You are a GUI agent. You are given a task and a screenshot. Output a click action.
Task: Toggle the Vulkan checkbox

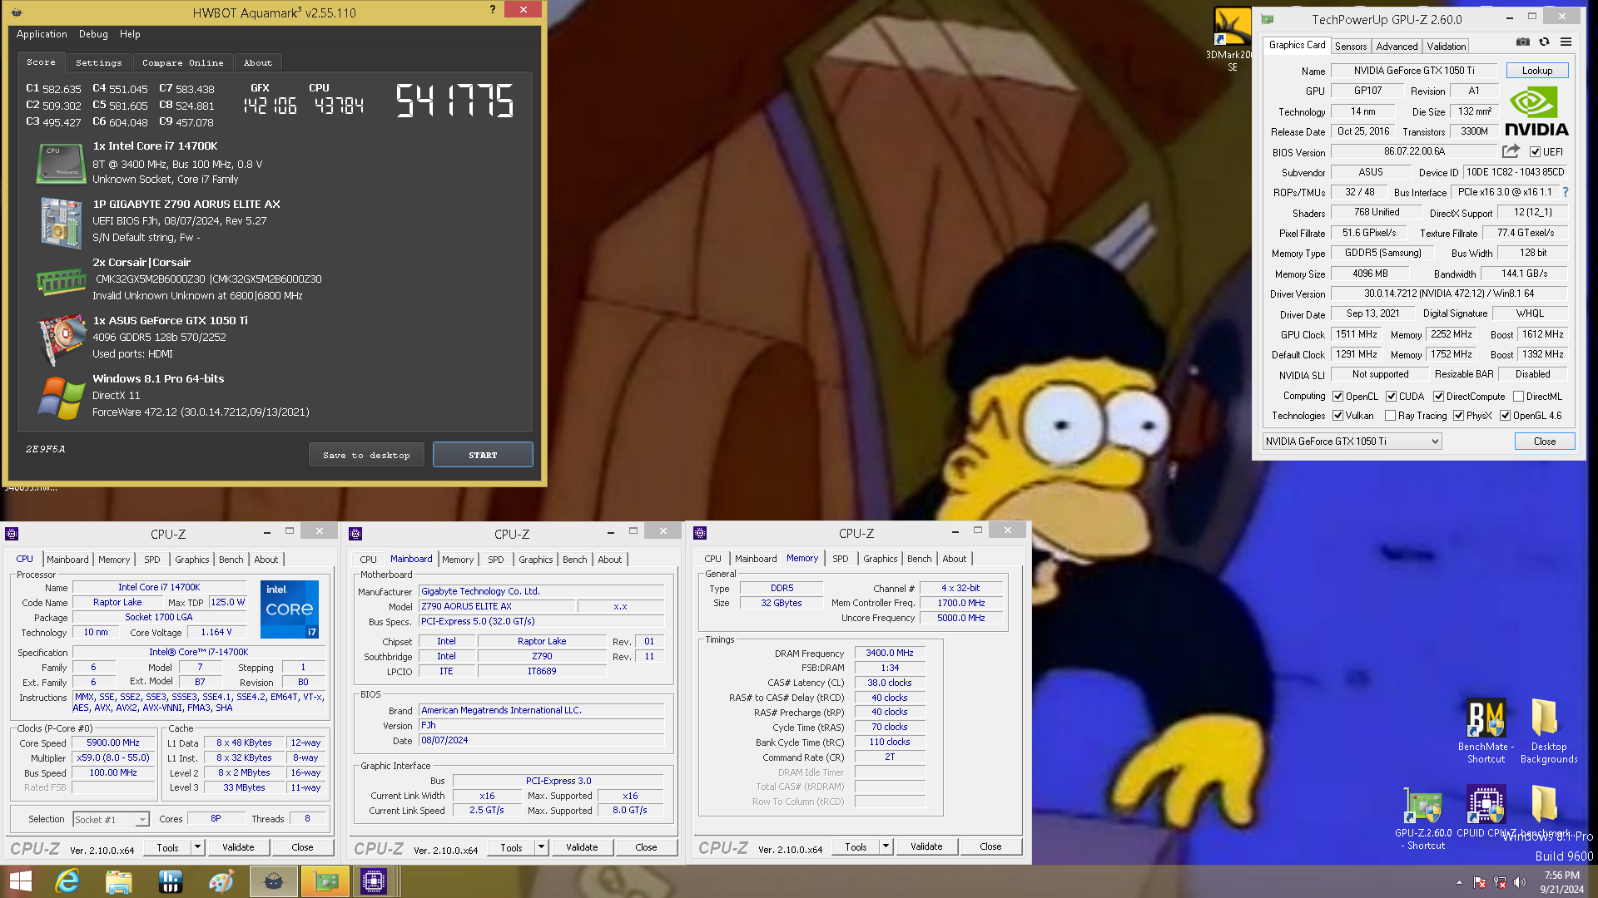click(1338, 416)
